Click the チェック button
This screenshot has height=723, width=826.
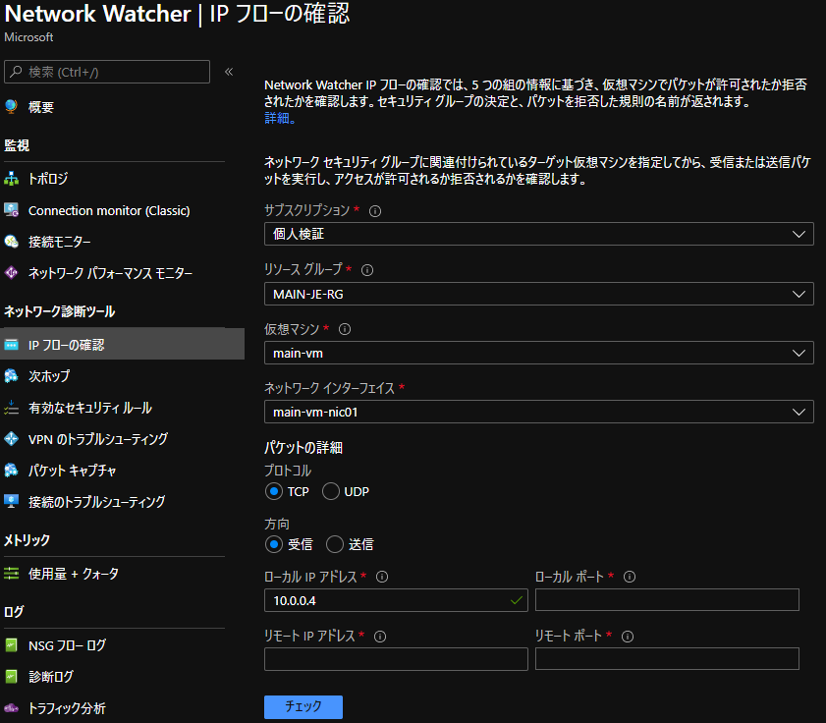point(303,706)
